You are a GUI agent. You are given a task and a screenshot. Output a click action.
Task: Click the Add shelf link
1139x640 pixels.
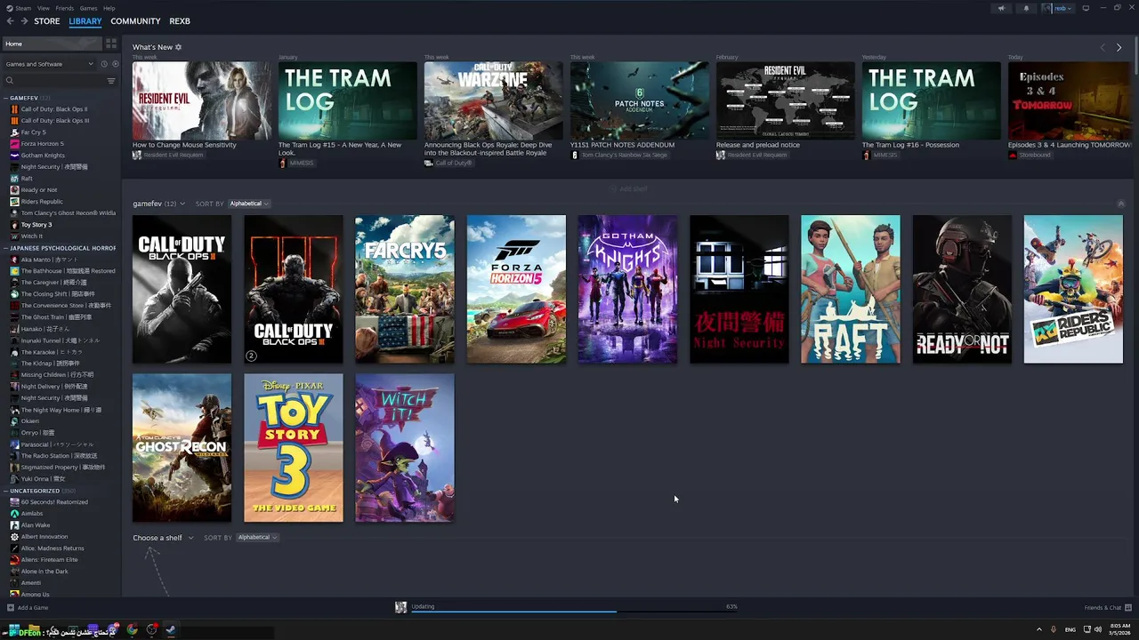point(629,188)
